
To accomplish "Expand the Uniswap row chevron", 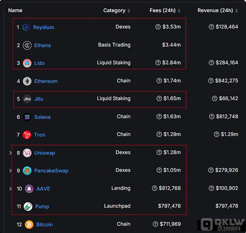I will (10, 153).
